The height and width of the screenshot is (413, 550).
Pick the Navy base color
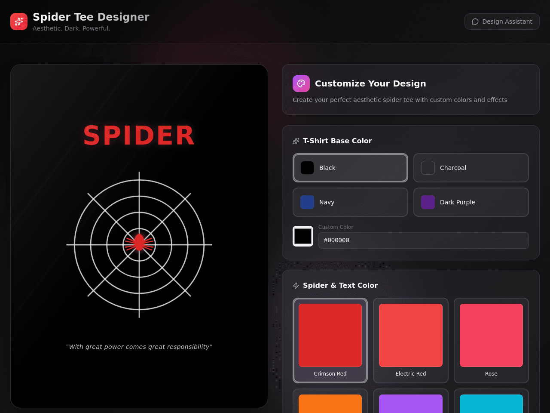click(x=350, y=202)
